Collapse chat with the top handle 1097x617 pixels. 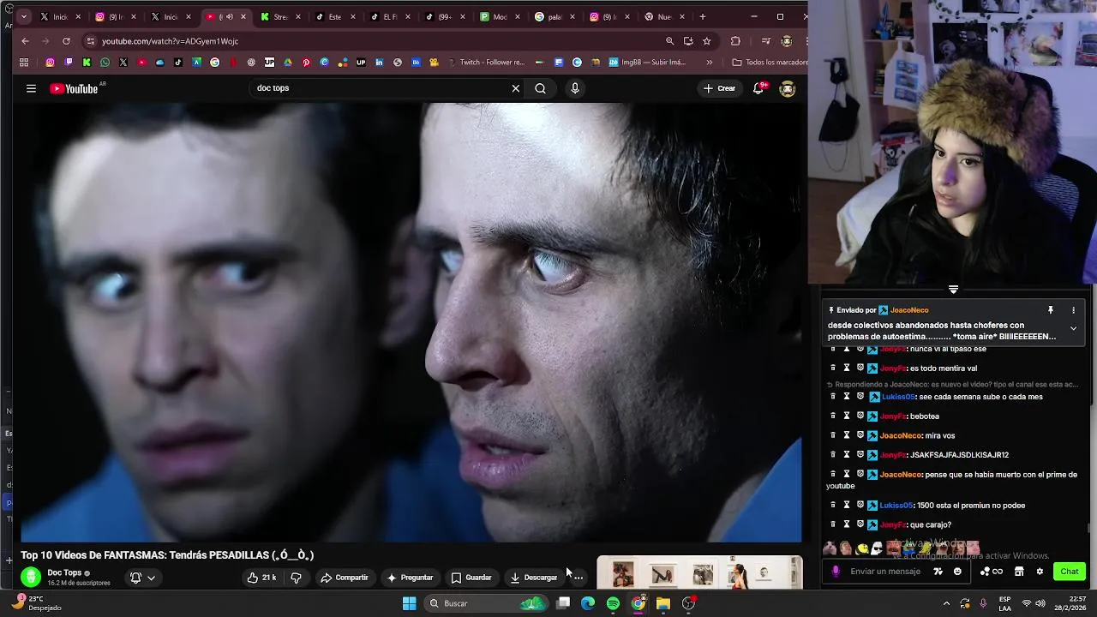tap(953, 290)
